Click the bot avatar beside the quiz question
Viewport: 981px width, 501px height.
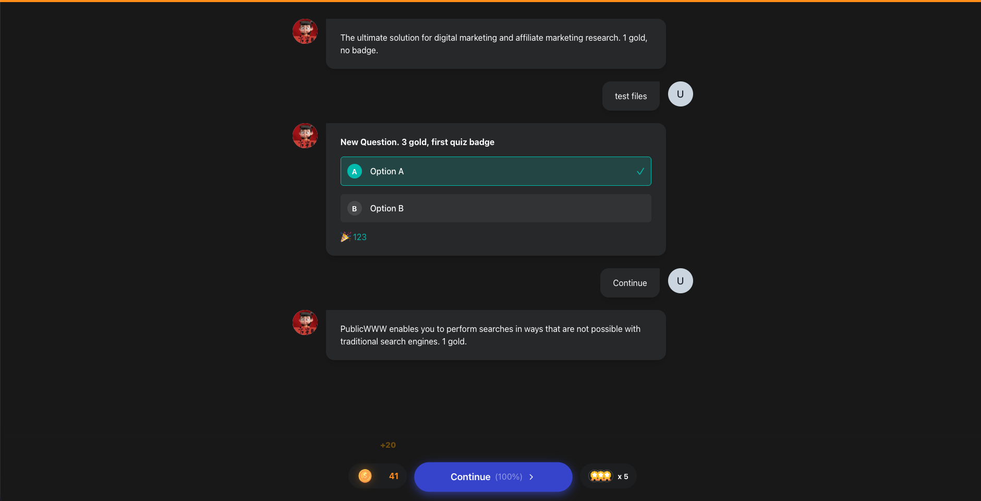click(305, 135)
